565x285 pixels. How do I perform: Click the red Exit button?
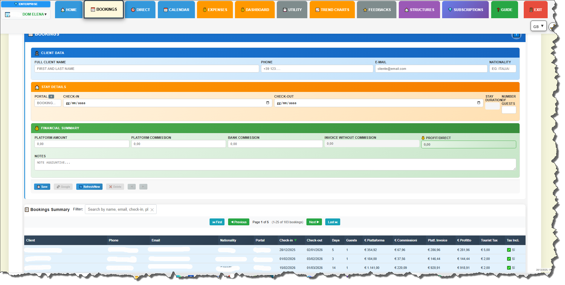pyautogui.click(x=535, y=10)
